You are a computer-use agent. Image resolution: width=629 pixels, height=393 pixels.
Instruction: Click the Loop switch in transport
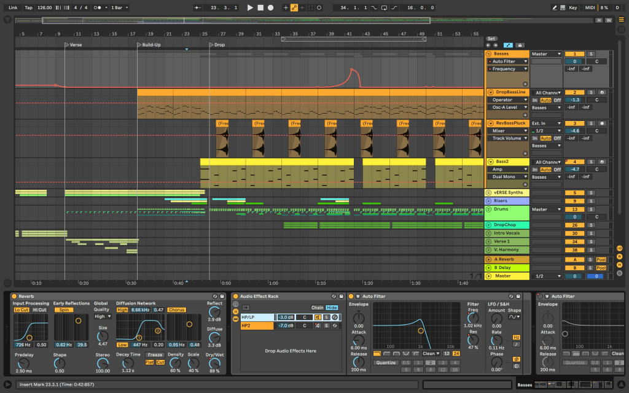coord(383,8)
